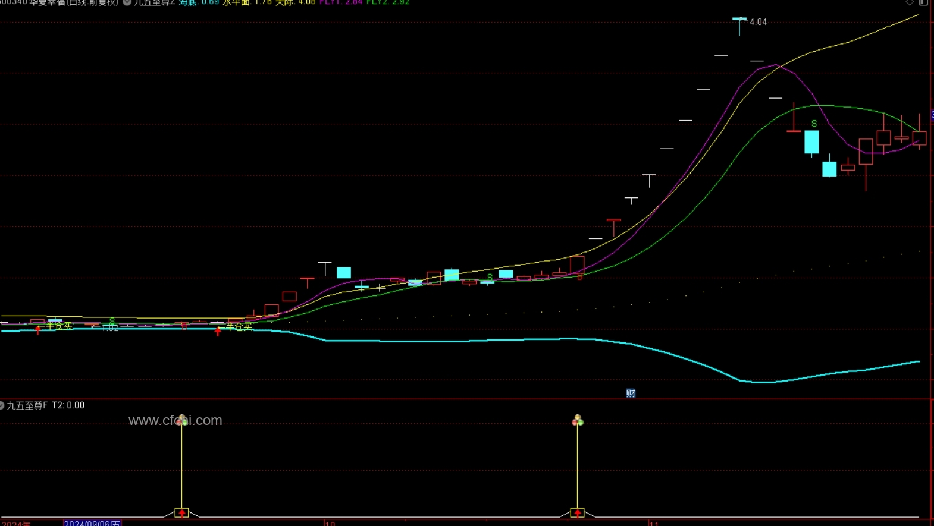Click the window icon at top-right corner
Image resolution: width=934 pixels, height=526 pixels.
pyautogui.click(x=923, y=2)
